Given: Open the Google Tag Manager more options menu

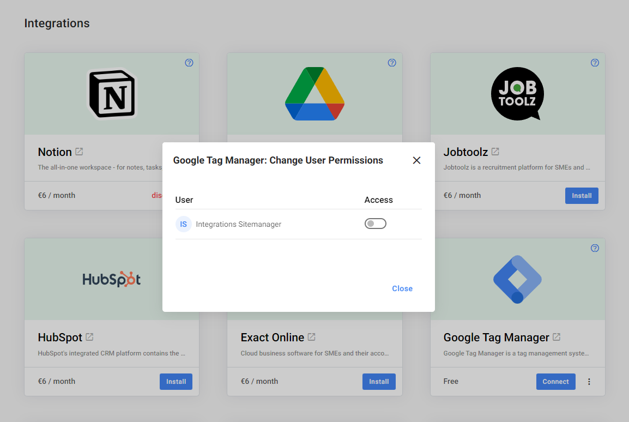Looking at the screenshot, I should click(x=589, y=382).
